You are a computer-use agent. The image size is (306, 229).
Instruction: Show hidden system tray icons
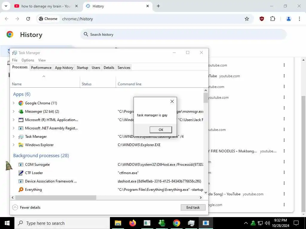(x=246, y=223)
